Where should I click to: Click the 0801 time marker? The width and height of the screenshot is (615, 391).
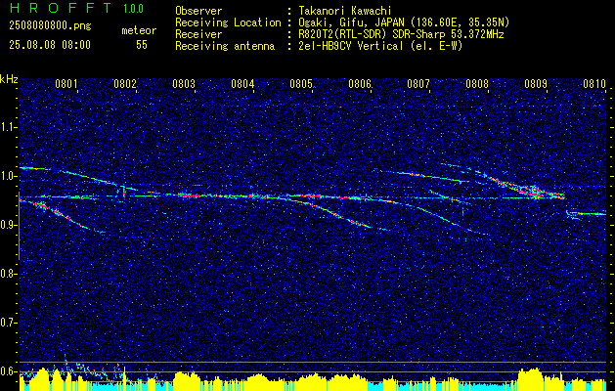pyautogui.click(x=66, y=84)
